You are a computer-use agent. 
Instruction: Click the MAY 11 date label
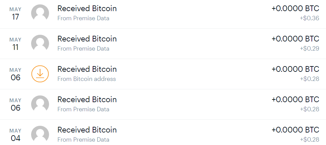coord(16,44)
